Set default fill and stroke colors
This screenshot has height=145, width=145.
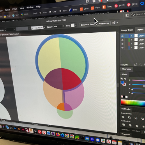point(122,79)
